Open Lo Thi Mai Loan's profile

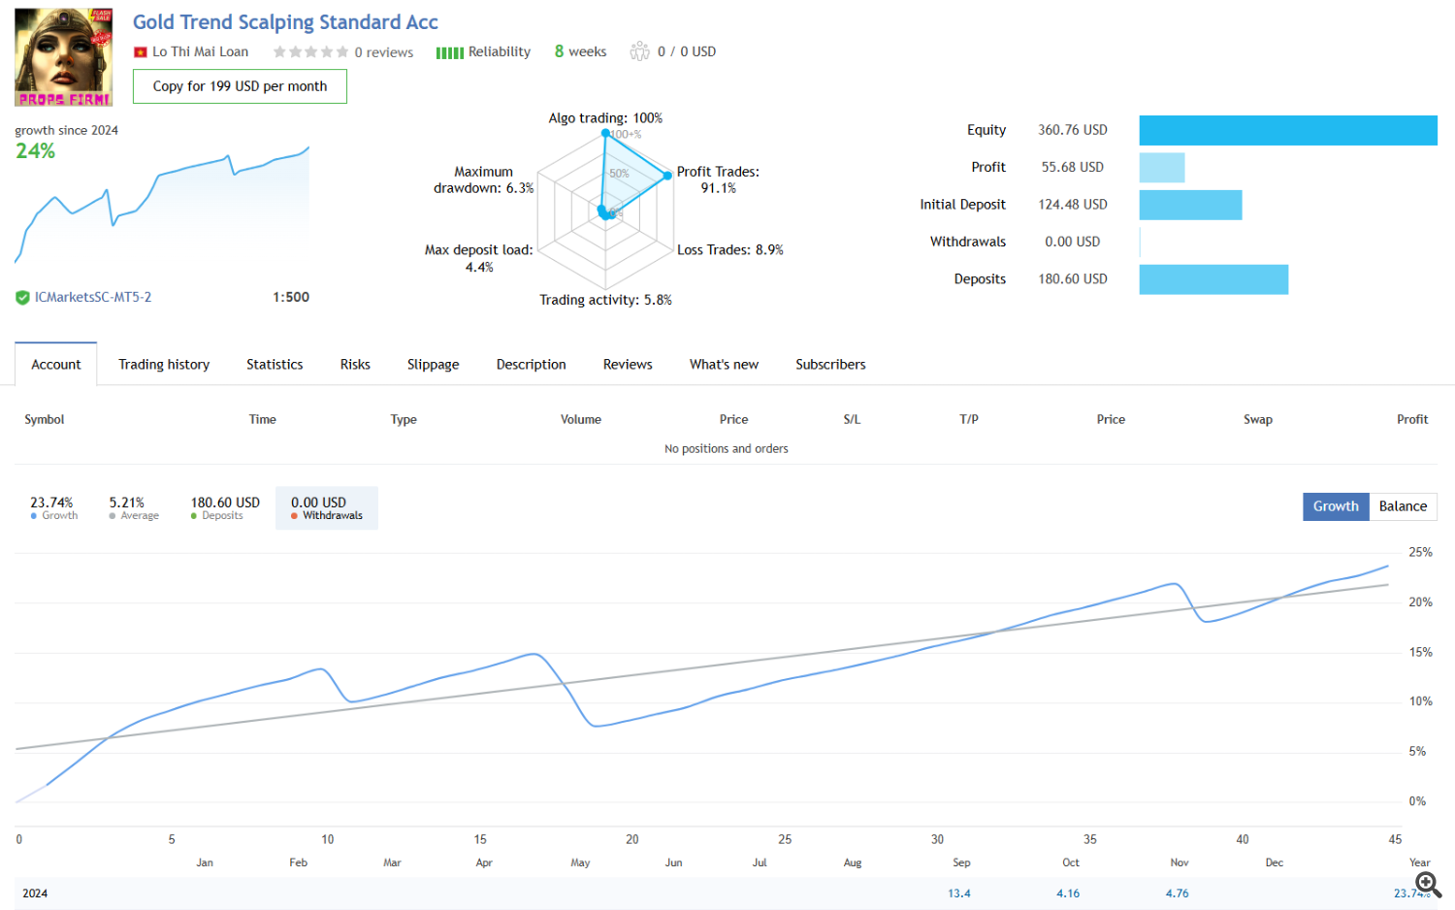[x=200, y=52]
